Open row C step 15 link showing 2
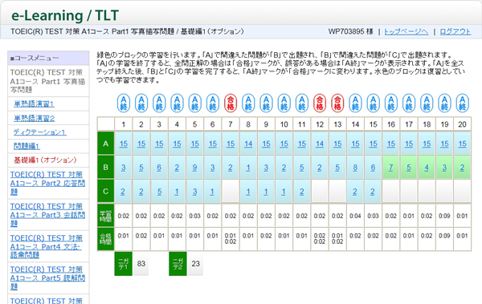Screen dimensions: 482x304 373,192
